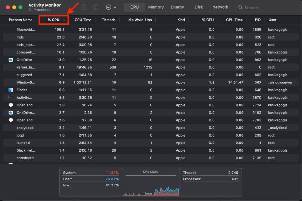Click the shield icon beside Open and...
The width and height of the screenshot is (302, 201).
[11, 105]
